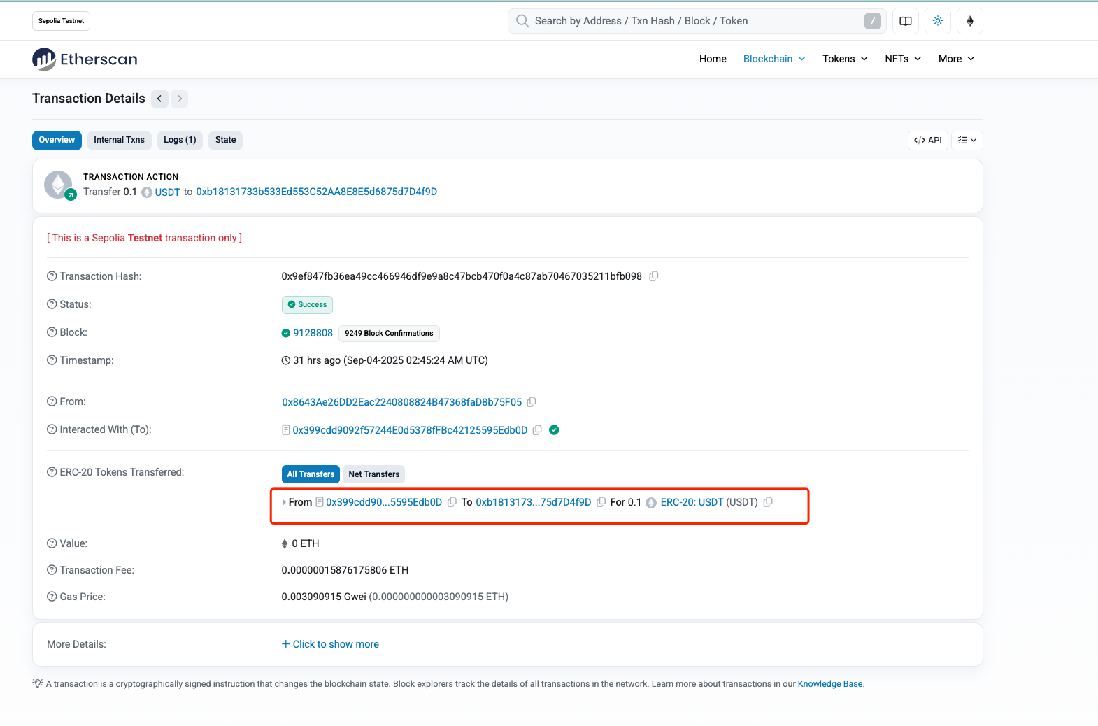Open From address 0x8643Ae26DD2E link
The height and width of the screenshot is (726, 1098).
(401, 402)
